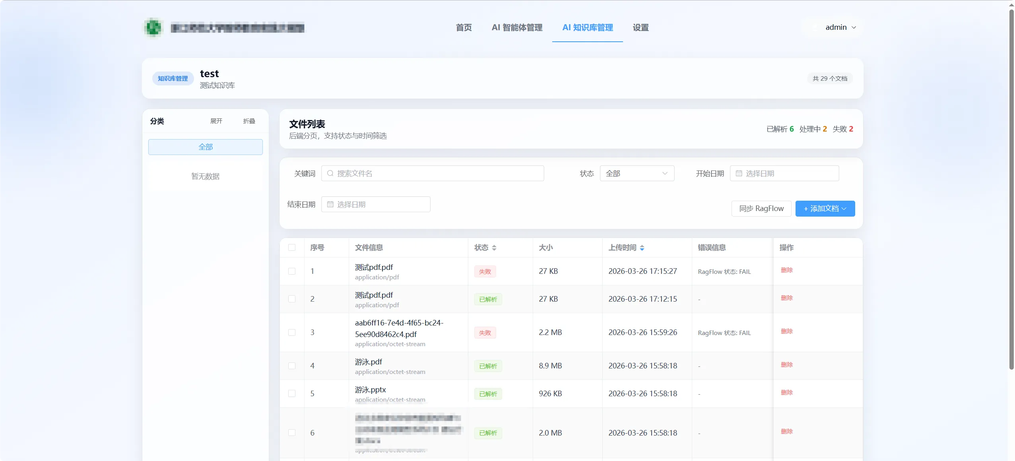Open the AI 知识库管理 nav tab
Image resolution: width=1015 pixels, height=461 pixels.
(x=587, y=27)
